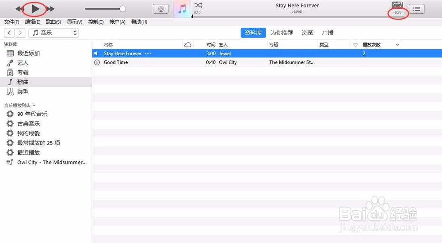This screenshot has height=243, width=442.
Task: Click the album art music note thumbnail
Action: 182,9
